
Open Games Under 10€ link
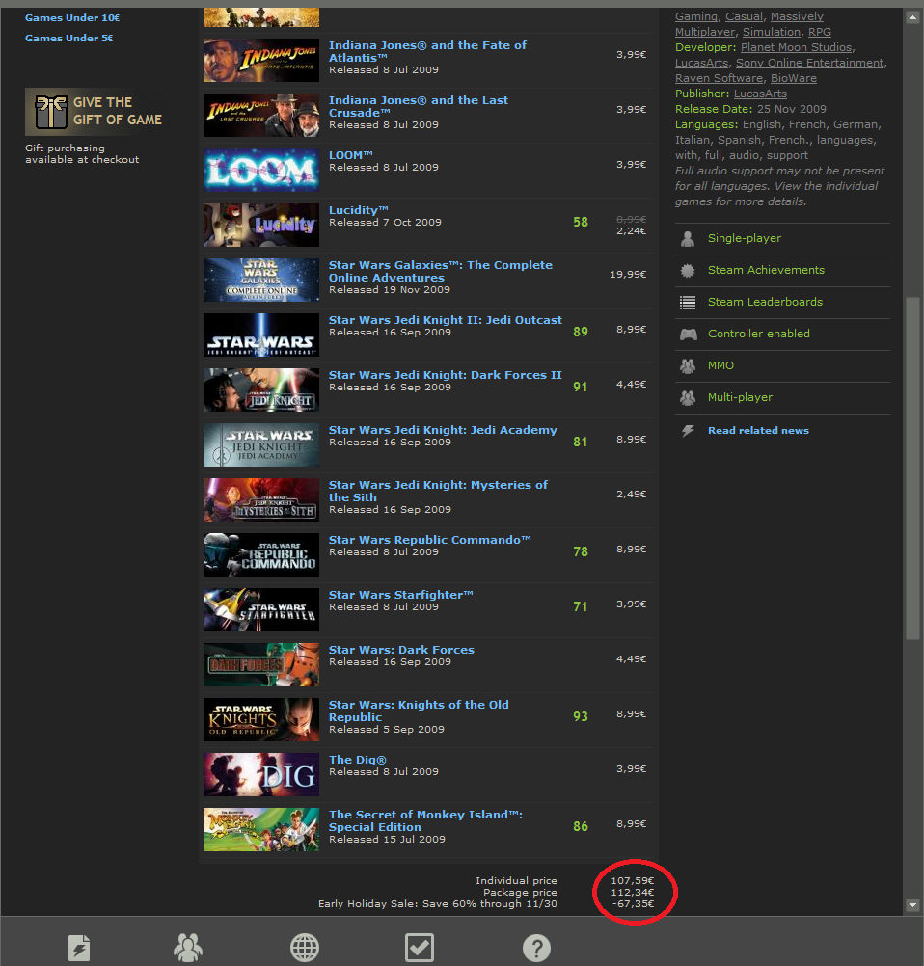(x=72, y=18)
